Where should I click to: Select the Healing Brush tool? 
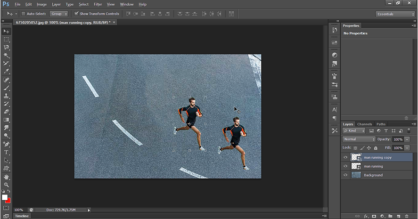[x=6, y=80]
